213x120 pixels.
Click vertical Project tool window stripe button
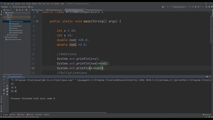tap(1, 12)
